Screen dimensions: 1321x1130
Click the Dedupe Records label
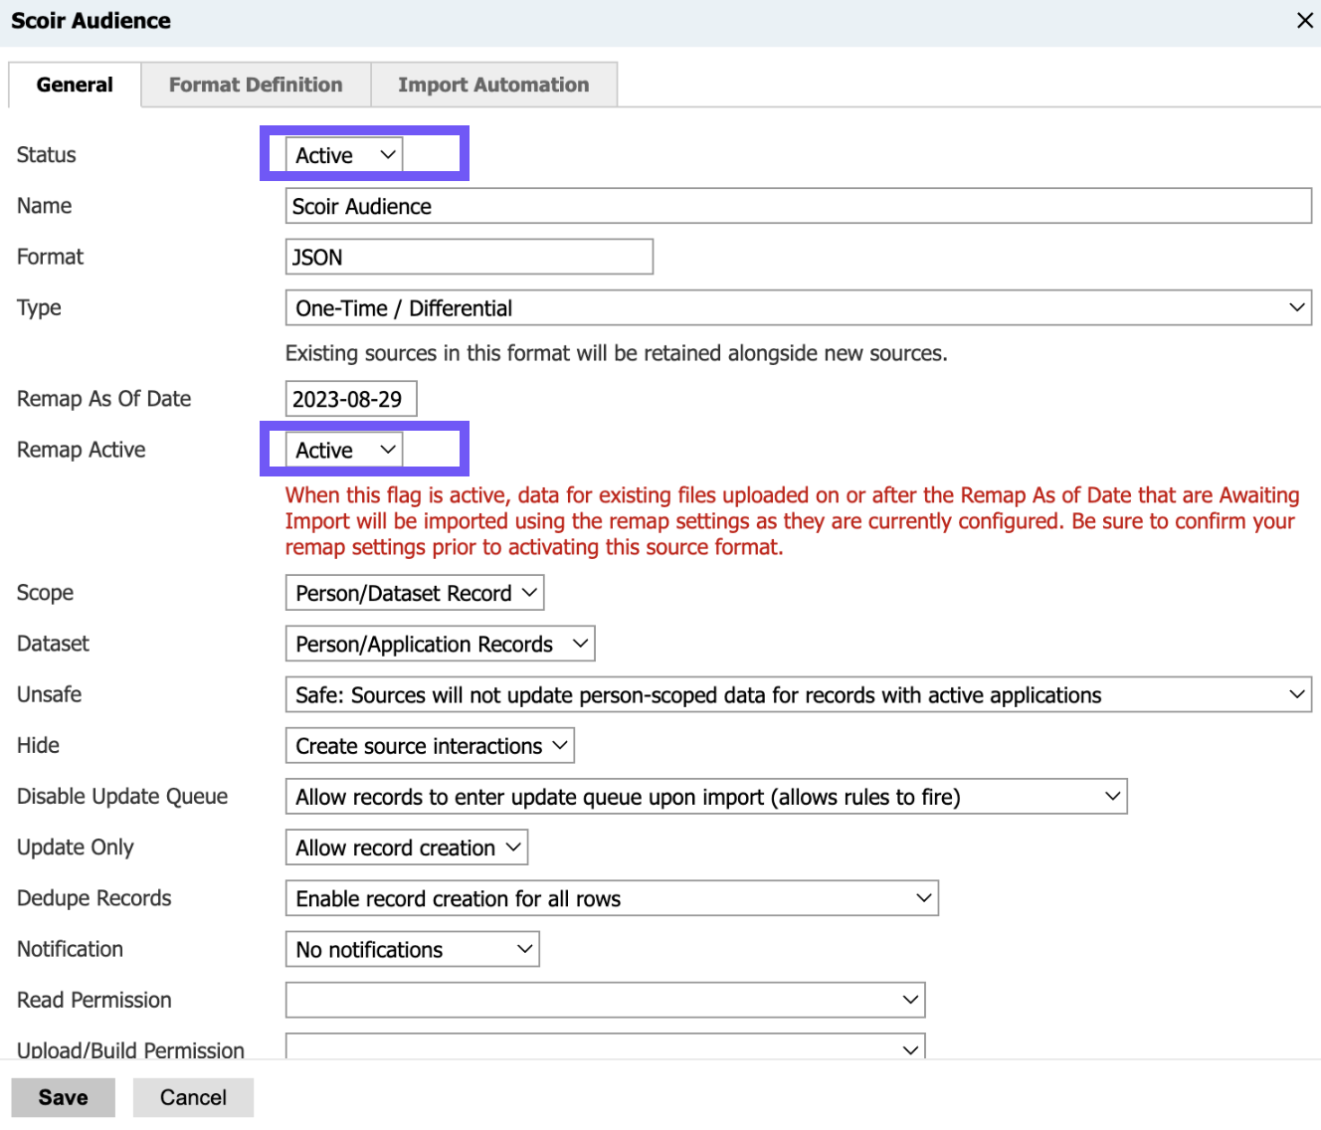(x=94, y=898)
